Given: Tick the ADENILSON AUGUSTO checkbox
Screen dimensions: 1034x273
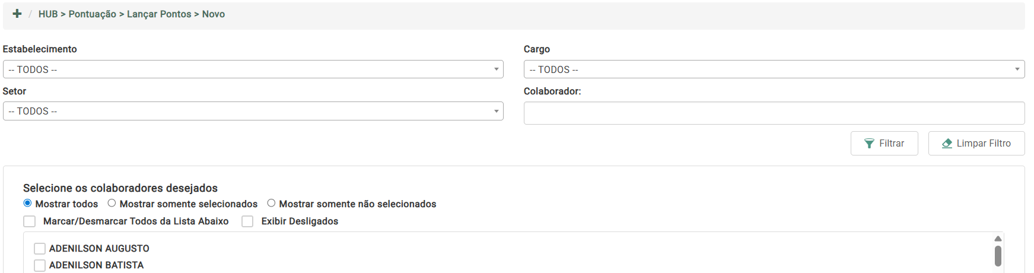Looking at the screenshot, I should tap(40, 249).
